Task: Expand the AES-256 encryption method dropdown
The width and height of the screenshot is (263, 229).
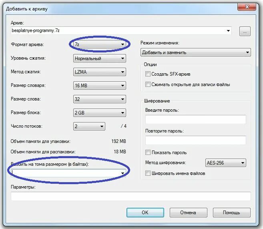Action: [x=226, y=163]
